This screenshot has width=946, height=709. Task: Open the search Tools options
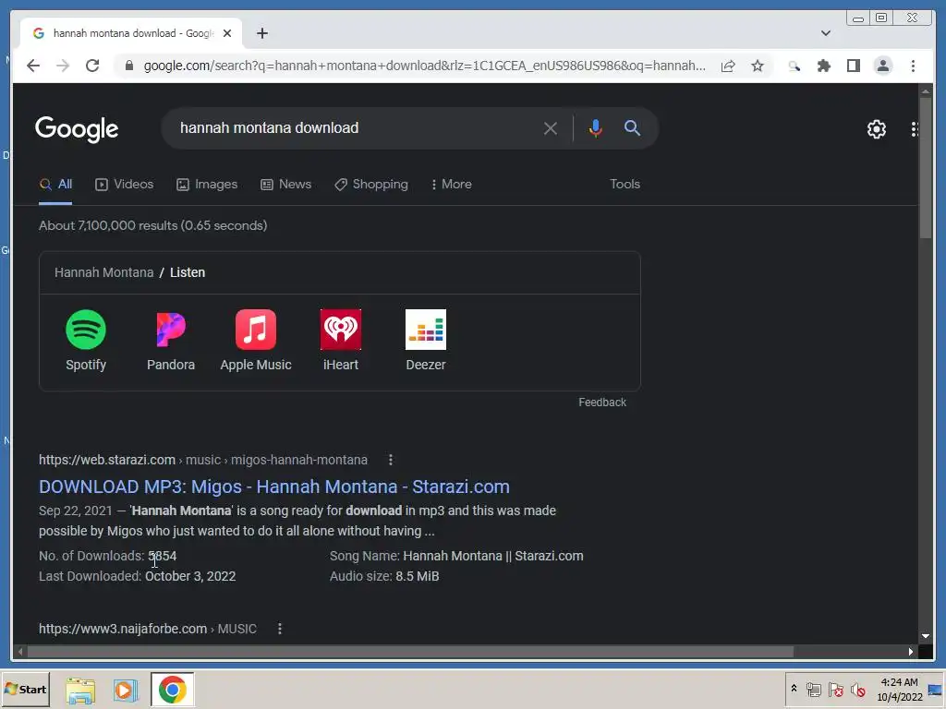point(625,185)
